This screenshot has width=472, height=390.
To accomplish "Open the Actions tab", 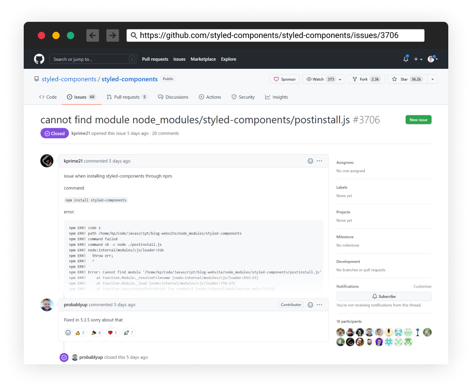I will (210, 97).
